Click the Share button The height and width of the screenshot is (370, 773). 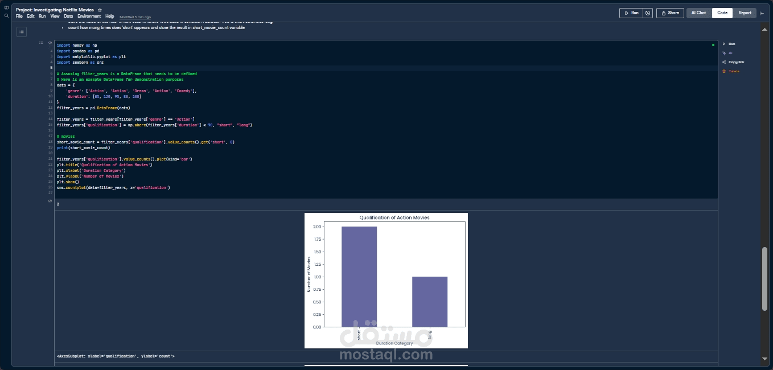tap(670, 13)
